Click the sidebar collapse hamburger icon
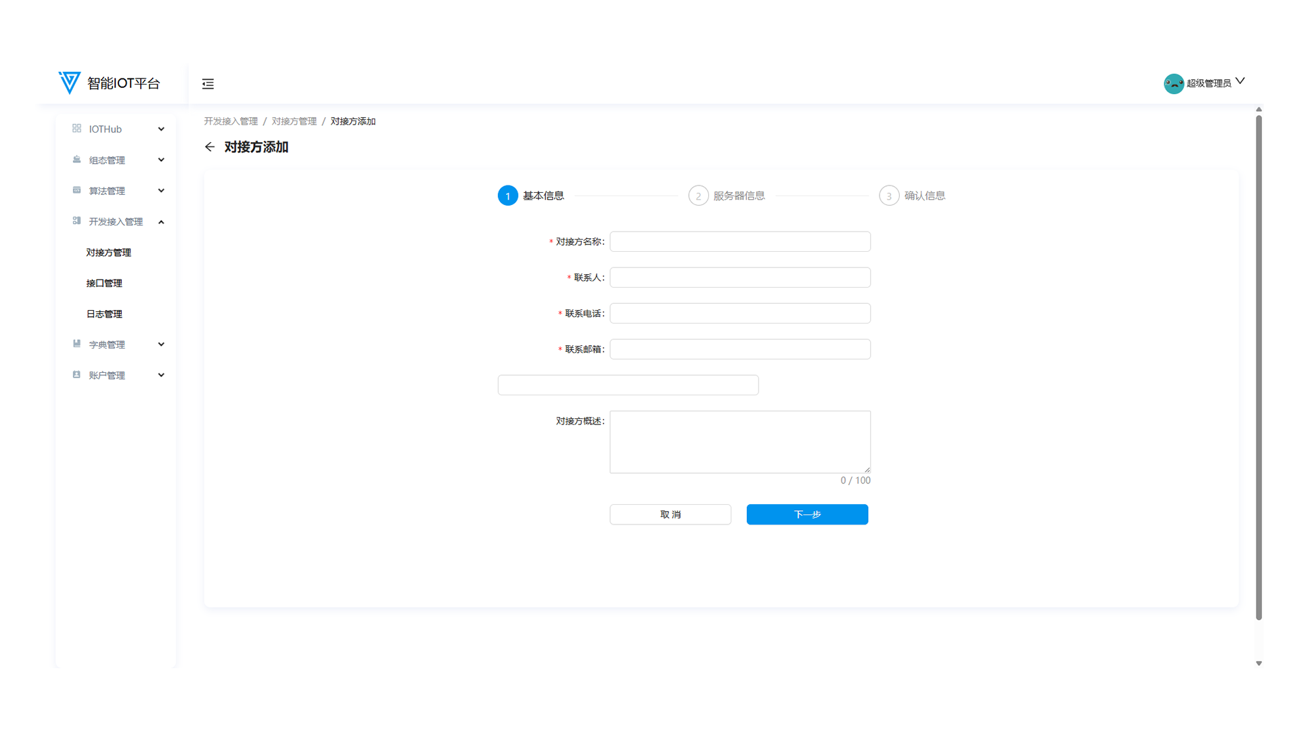 point(208,84)
